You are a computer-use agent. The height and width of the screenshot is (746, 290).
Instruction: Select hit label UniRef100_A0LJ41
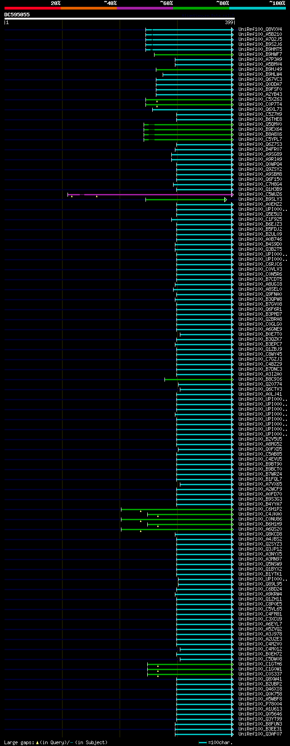(x=260, y=394)
